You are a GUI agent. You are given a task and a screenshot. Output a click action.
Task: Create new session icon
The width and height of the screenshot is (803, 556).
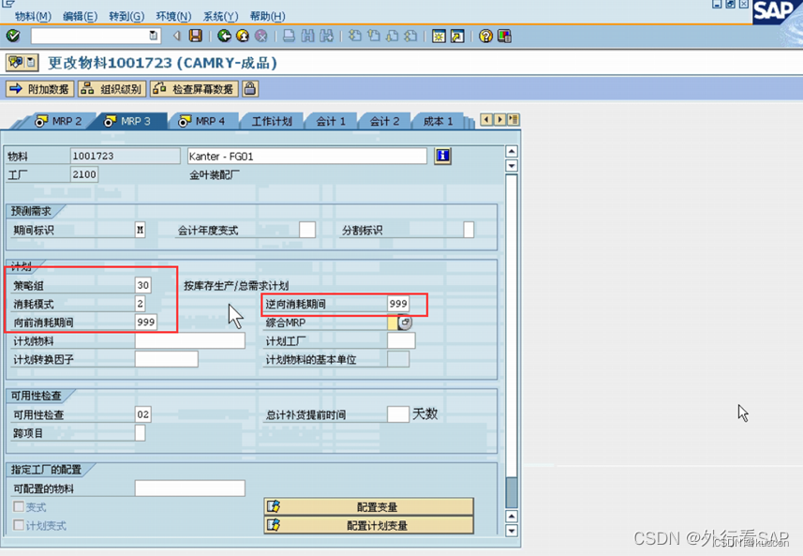439,36
